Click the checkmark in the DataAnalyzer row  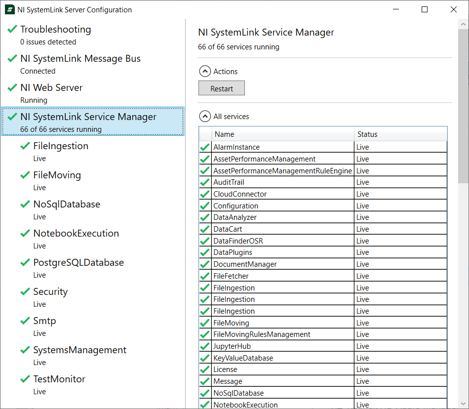[x=205, y=217]
